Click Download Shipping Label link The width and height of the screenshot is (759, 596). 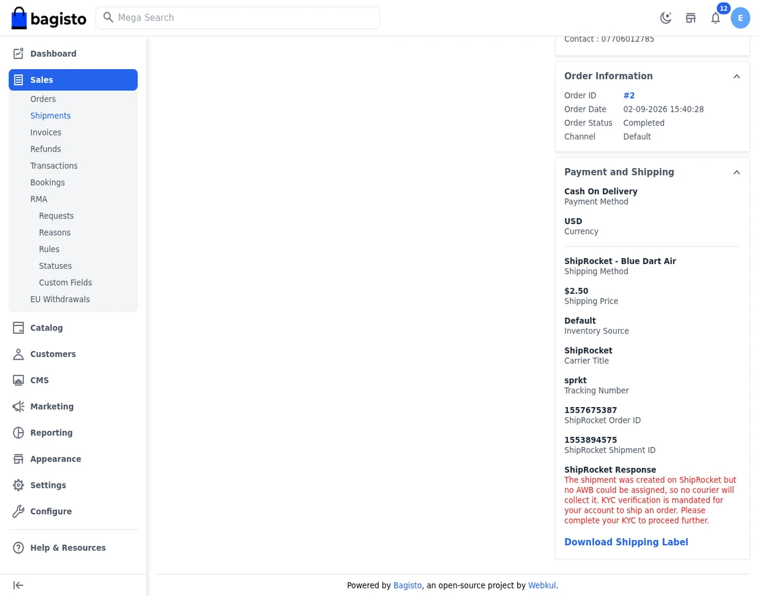point(626,542)
